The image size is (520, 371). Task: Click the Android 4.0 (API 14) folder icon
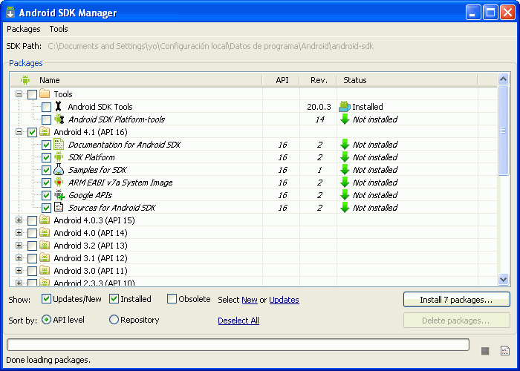point(45,232)
